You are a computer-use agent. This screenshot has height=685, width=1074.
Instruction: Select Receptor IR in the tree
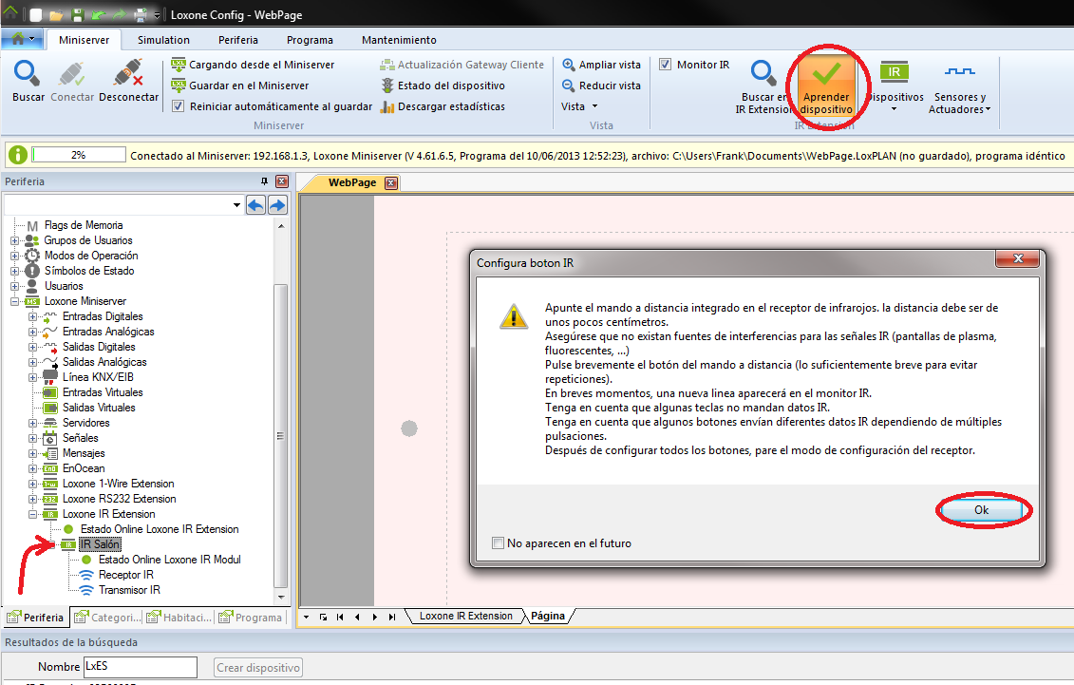pyautogui.click(x=125, y=575)
